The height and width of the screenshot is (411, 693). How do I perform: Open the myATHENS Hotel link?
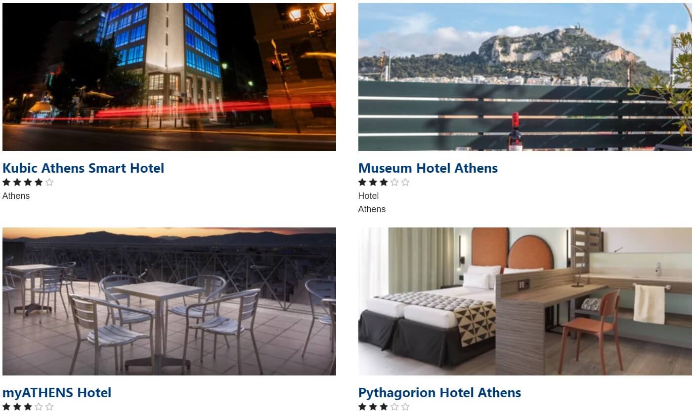pos(57,393)
